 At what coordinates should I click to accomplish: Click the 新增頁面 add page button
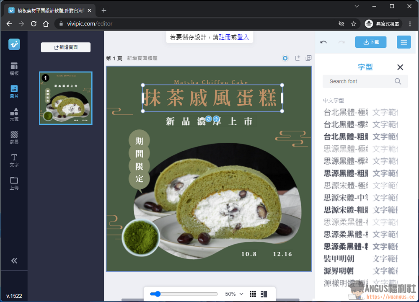coord(66,47)
